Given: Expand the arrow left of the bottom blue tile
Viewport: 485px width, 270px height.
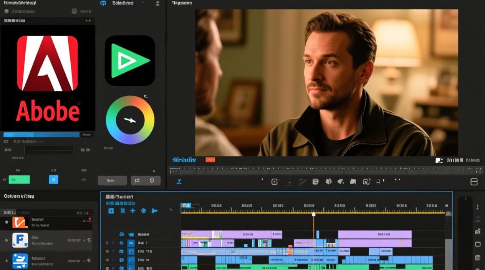Looking at the screenshot, I should [6, 260].
